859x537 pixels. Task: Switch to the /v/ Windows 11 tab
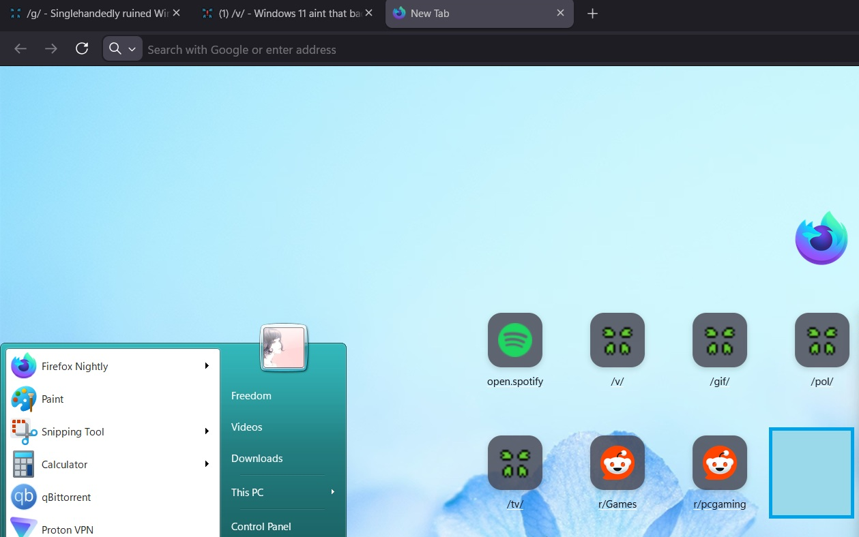288,14
